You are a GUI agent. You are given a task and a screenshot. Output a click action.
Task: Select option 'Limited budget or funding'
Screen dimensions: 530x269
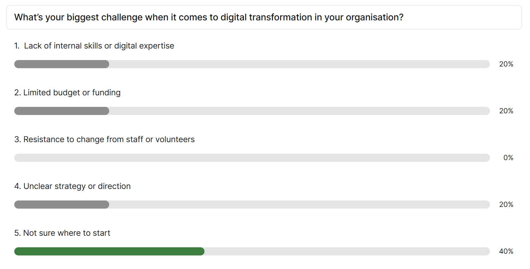(x=67, y=93)
